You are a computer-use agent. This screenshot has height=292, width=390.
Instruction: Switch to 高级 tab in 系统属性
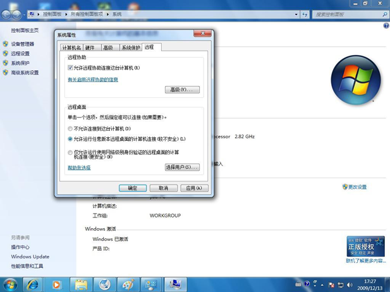point(110,47)
